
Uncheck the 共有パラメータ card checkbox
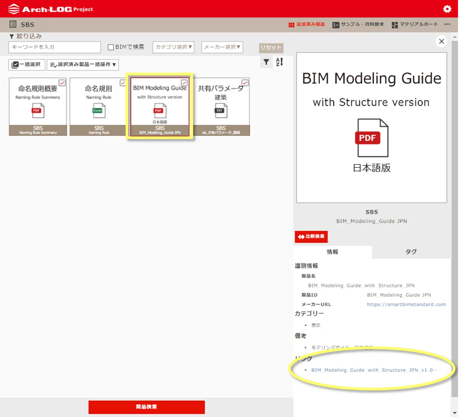coord(245,83)
